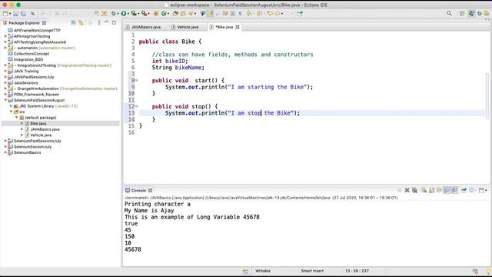492x277 pixels.
Task: Expand the SeleniumBasics project
Action: (5, 152)
